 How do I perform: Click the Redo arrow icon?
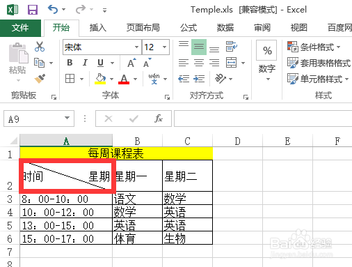pos(81,10)
